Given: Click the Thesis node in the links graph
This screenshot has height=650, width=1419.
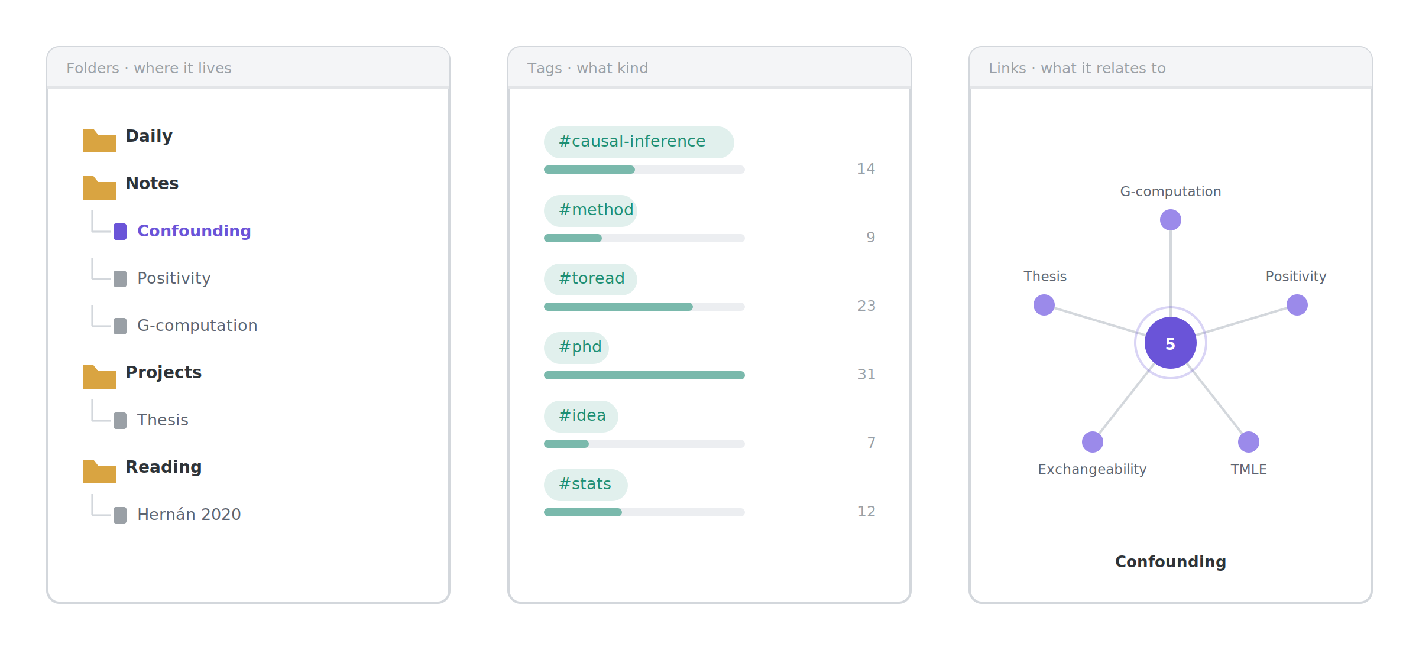Looking at the screenshot, I should (1044, 305).
